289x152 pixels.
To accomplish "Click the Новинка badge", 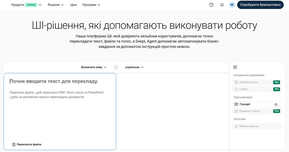I will 31,5.
